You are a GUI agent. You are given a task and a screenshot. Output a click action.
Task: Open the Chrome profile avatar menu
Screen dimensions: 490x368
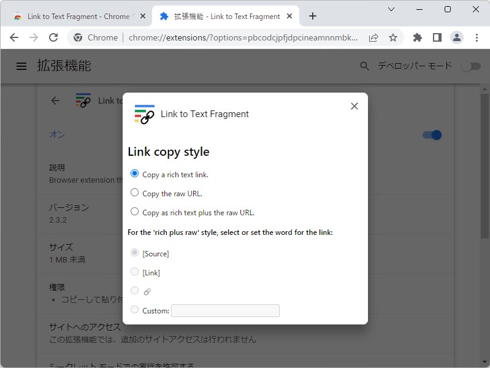456,38
